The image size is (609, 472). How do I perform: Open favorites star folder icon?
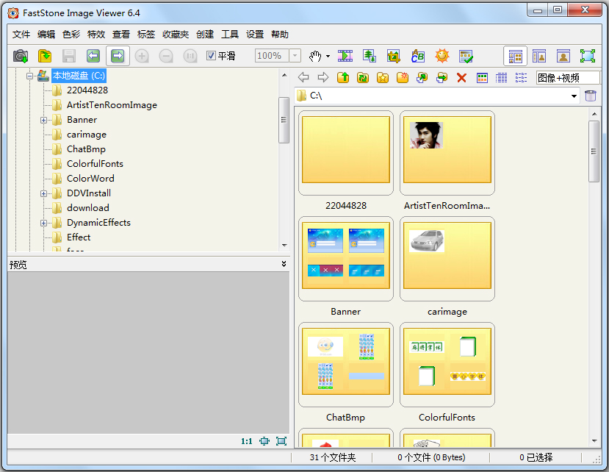pyautogui.click(x=383, y=77)
